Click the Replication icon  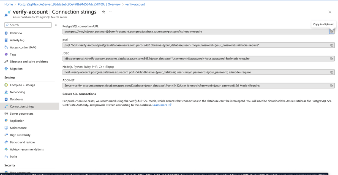6,121
